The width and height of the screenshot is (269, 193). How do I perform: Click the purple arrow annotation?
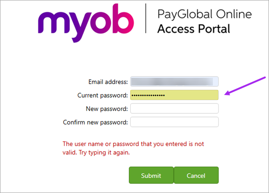[x=245, y=86]
